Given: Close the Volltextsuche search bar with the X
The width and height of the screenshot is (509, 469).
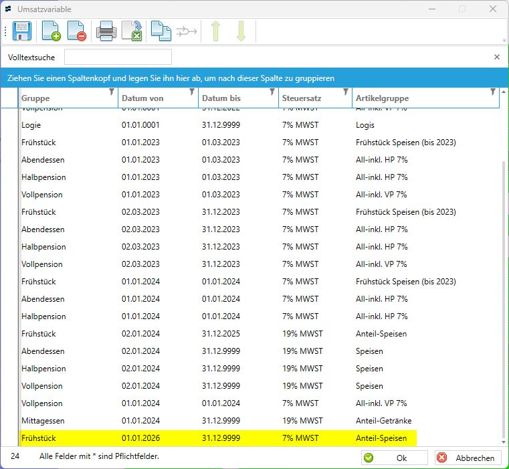Looking at the screenshot, I should tap(497, 58).
